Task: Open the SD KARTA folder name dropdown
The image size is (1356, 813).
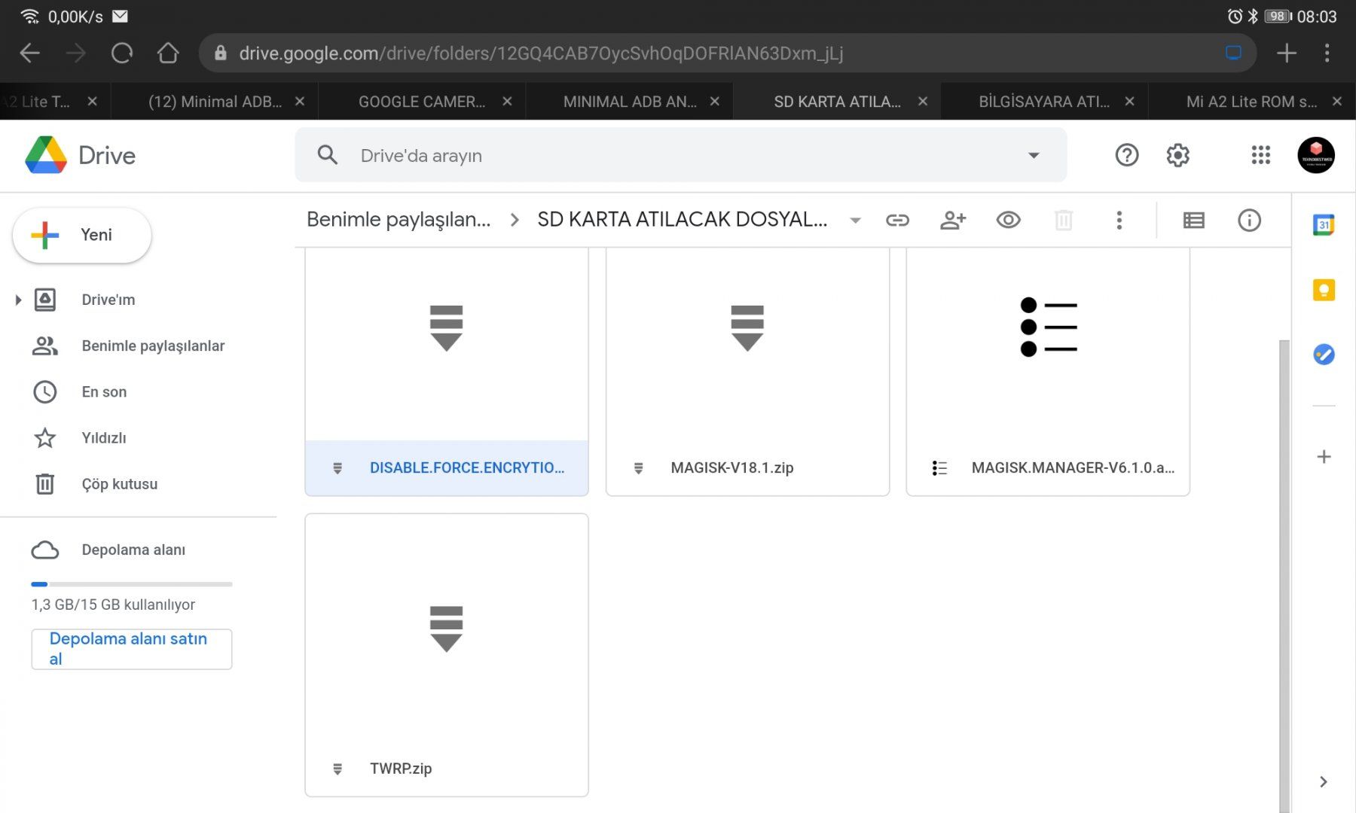Action: pos(855,220)
